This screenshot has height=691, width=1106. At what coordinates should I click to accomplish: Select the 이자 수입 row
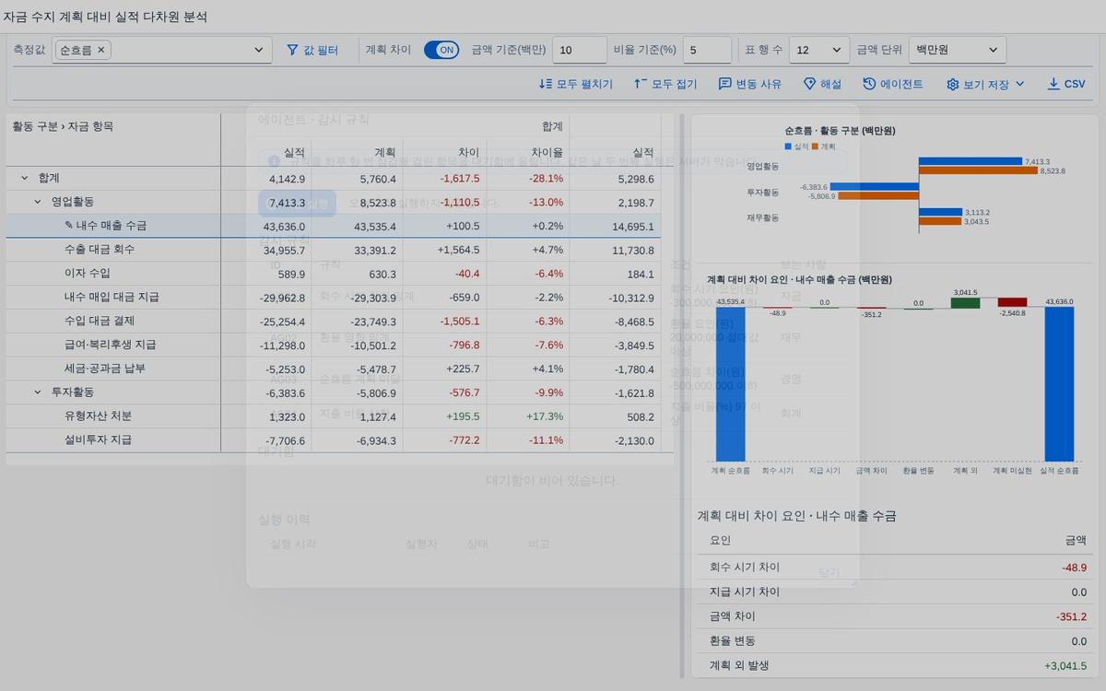334,274
